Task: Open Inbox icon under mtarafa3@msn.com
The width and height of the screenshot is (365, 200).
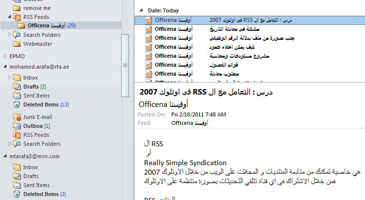Action: (17, 167)
